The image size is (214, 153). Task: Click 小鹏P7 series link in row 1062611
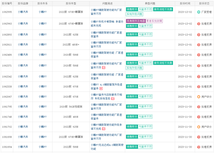point(42,45)
